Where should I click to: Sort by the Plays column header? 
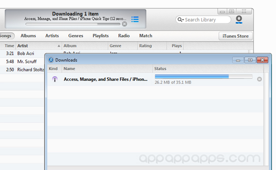point(175,45)
